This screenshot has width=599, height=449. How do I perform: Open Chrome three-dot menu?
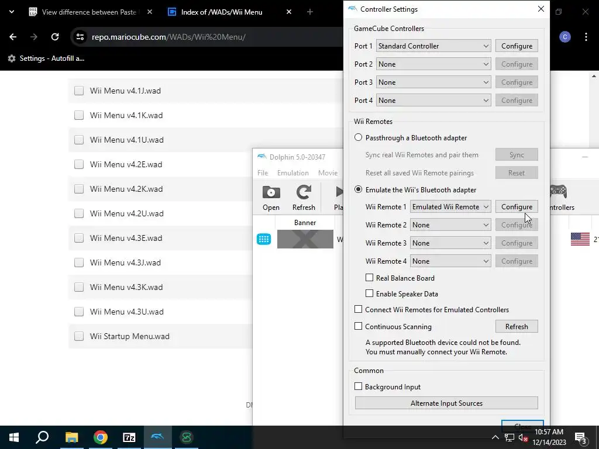point(586,37)
